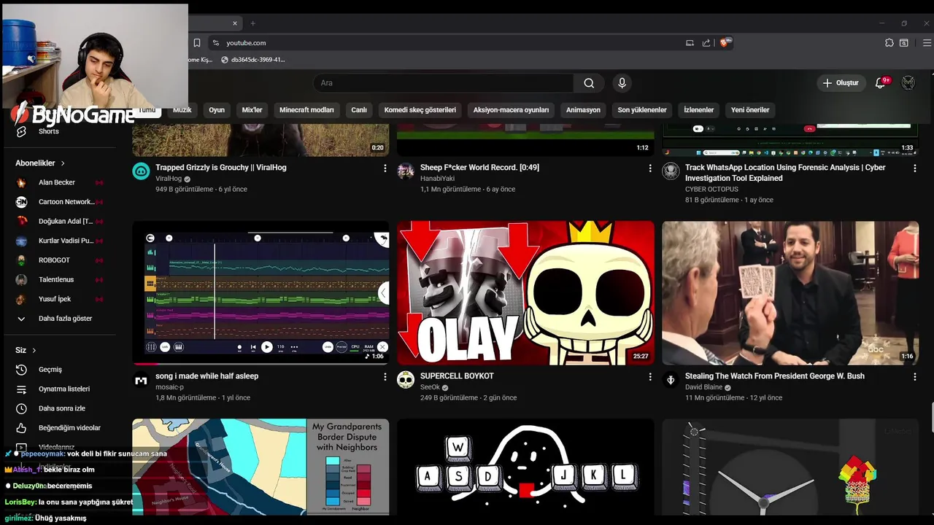
Task: Open options menu for song i made video
Action: coord(385,377)
